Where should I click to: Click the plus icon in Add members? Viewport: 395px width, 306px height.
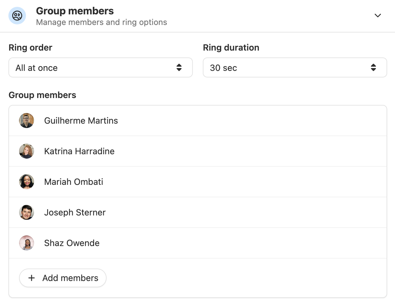(32, 278)
